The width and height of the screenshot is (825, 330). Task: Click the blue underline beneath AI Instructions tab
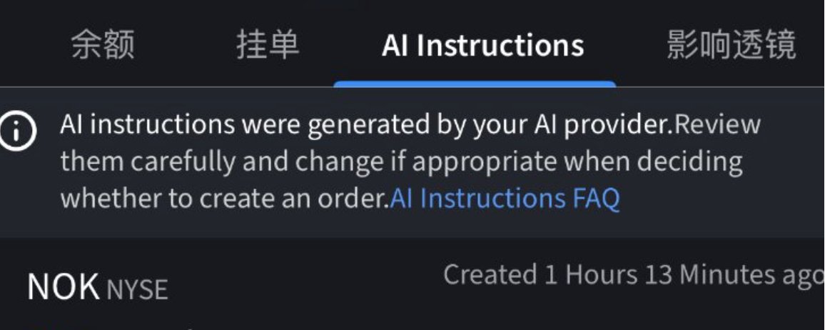pyautogui.click(x=475, y=84)
